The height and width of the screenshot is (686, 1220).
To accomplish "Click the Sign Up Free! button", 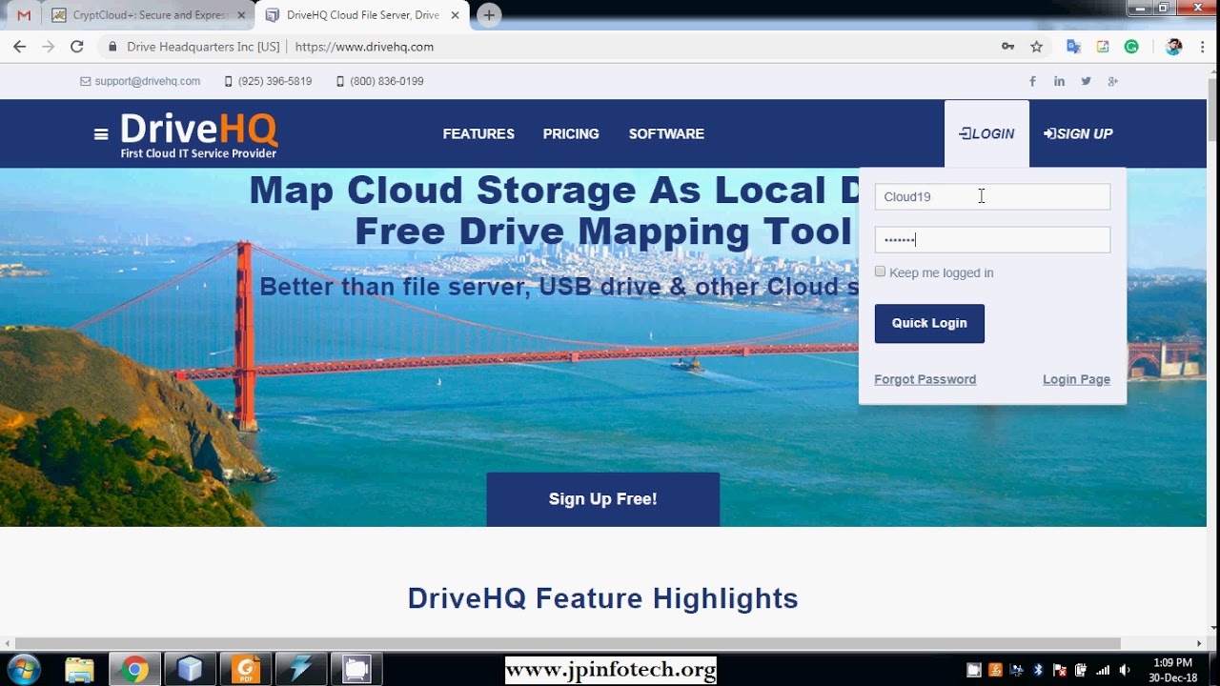I will coord(603,499).
